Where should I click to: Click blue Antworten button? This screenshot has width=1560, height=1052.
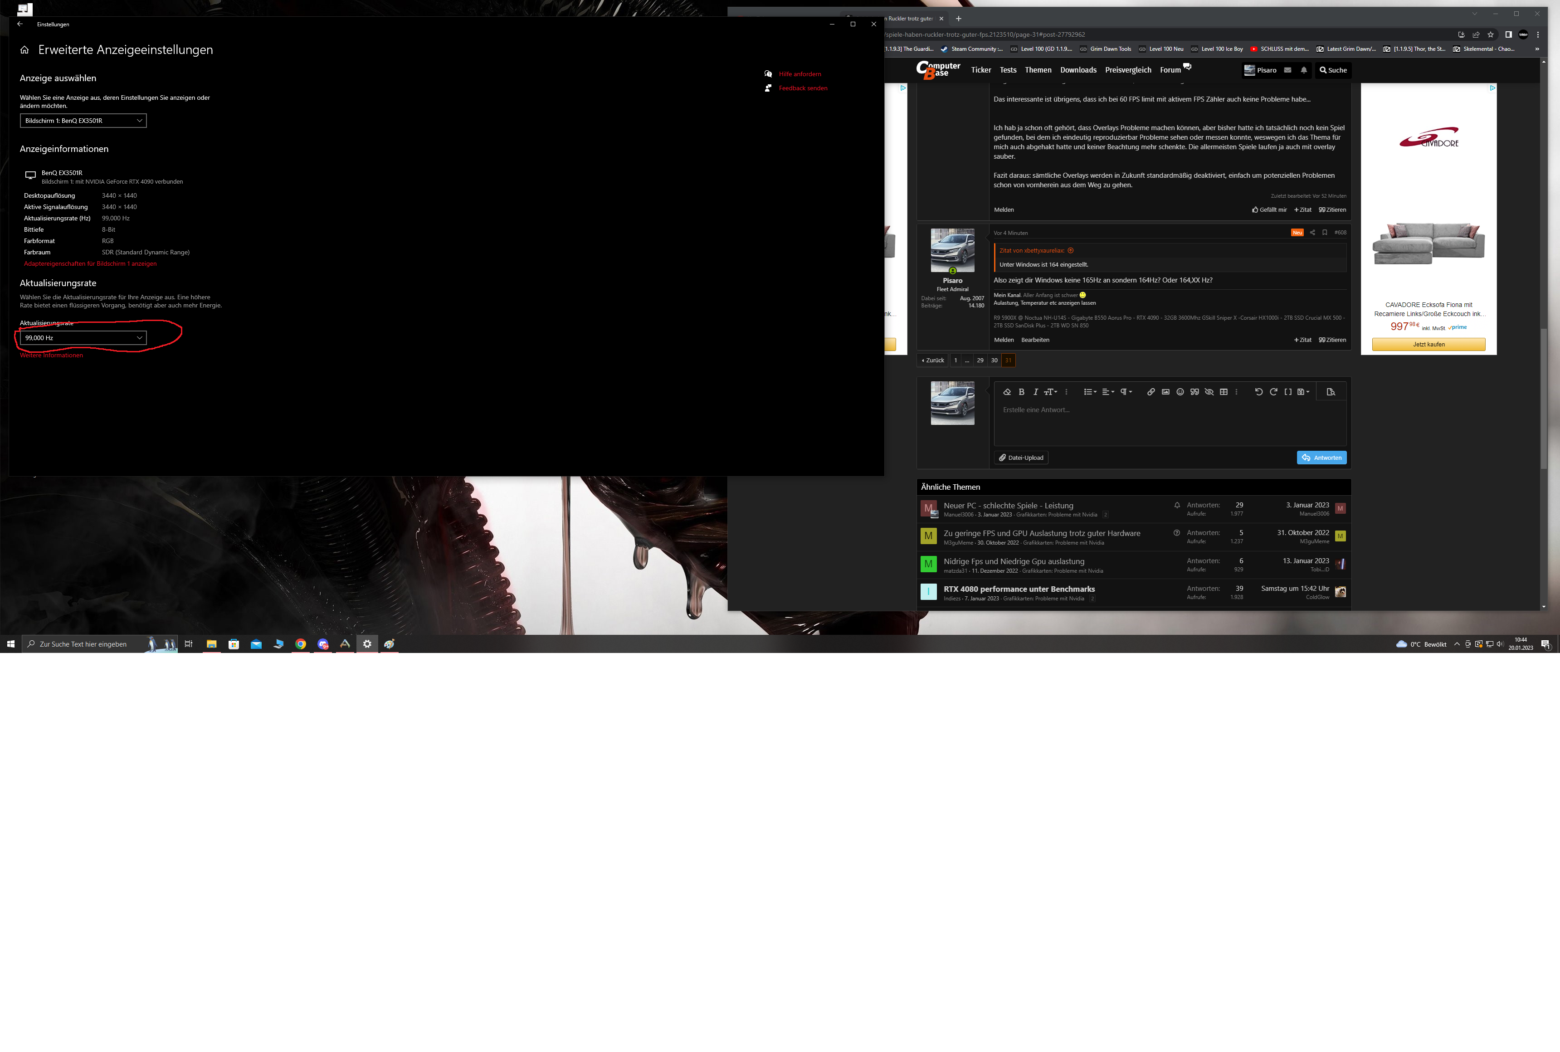click(x=1321, y=458)
